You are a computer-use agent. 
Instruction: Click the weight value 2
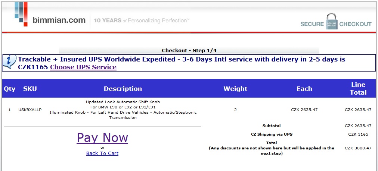(x=235, y=110)
